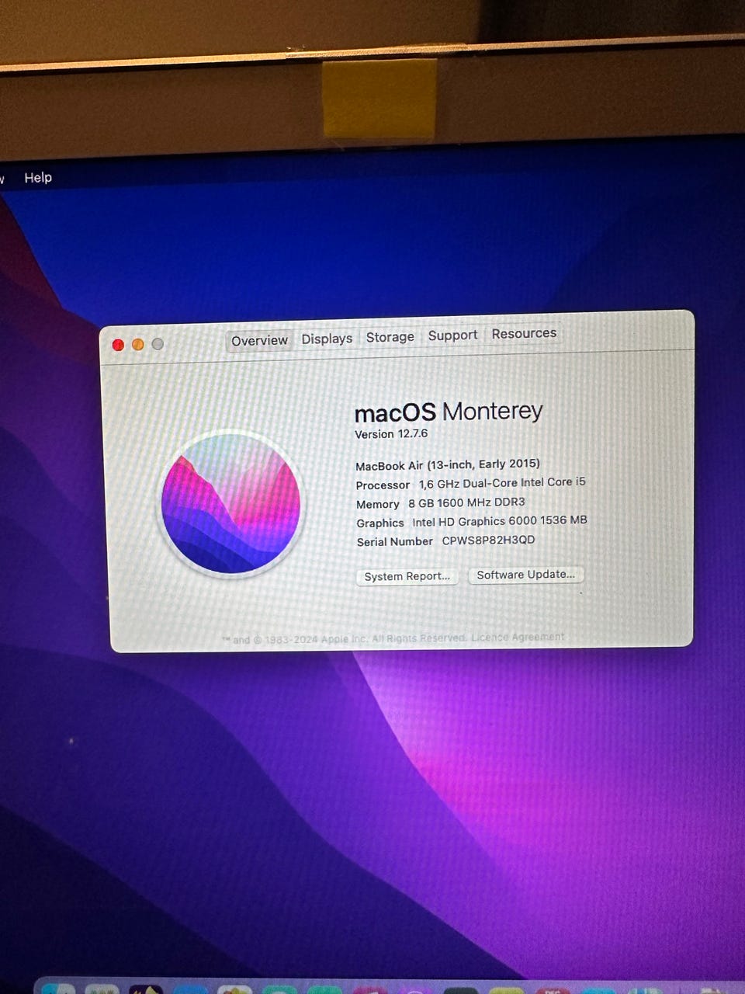
Task: Click the Intel HD Graphics 6000 value
Action: 500,521
